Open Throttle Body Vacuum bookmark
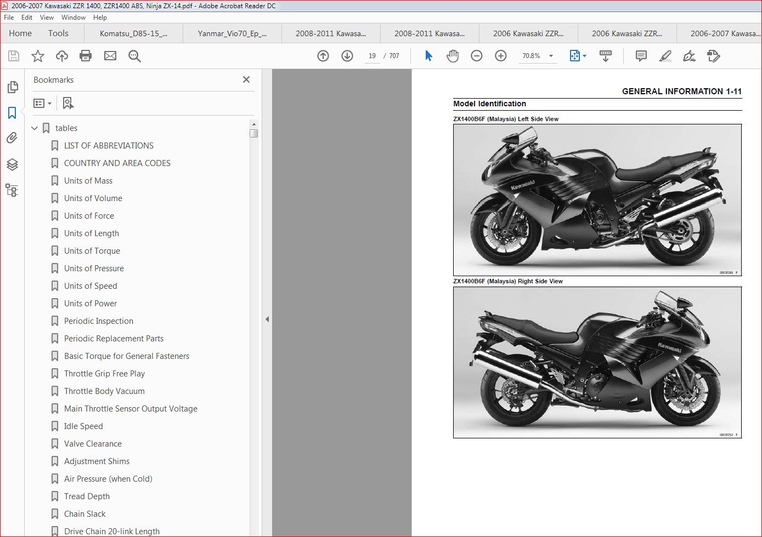 (x=104, y=391)
